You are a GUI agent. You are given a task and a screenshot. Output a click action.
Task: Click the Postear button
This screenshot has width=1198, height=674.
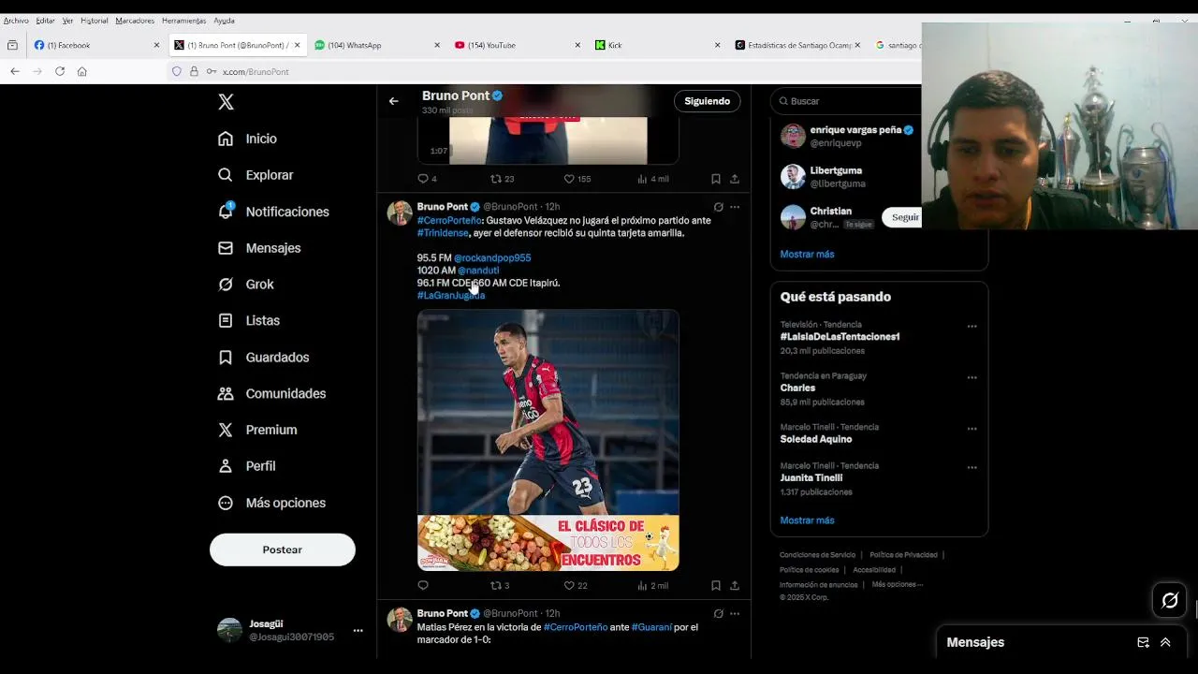(283, 549)
